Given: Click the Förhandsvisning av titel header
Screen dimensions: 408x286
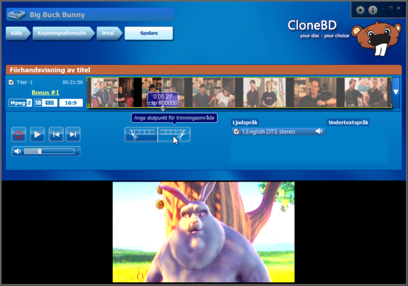Looking at the screenshot, I should 50,70.
